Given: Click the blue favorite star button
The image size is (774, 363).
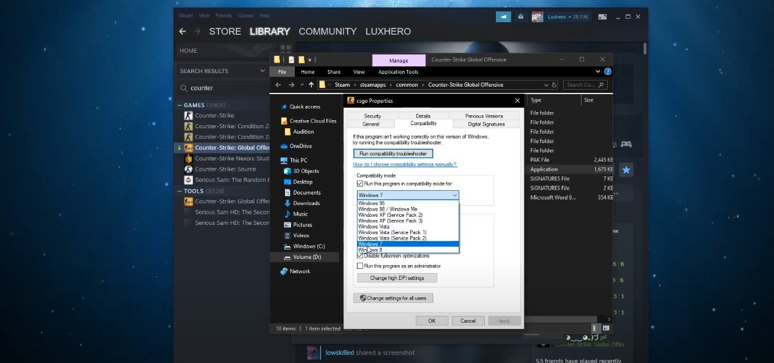Looking at the screenshot, I should point(626,169).
